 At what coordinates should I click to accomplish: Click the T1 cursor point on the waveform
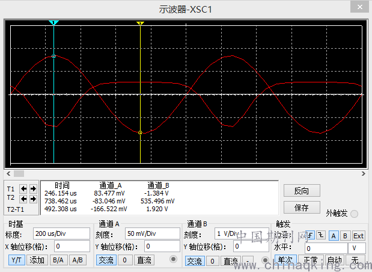(x=53, y=56)
